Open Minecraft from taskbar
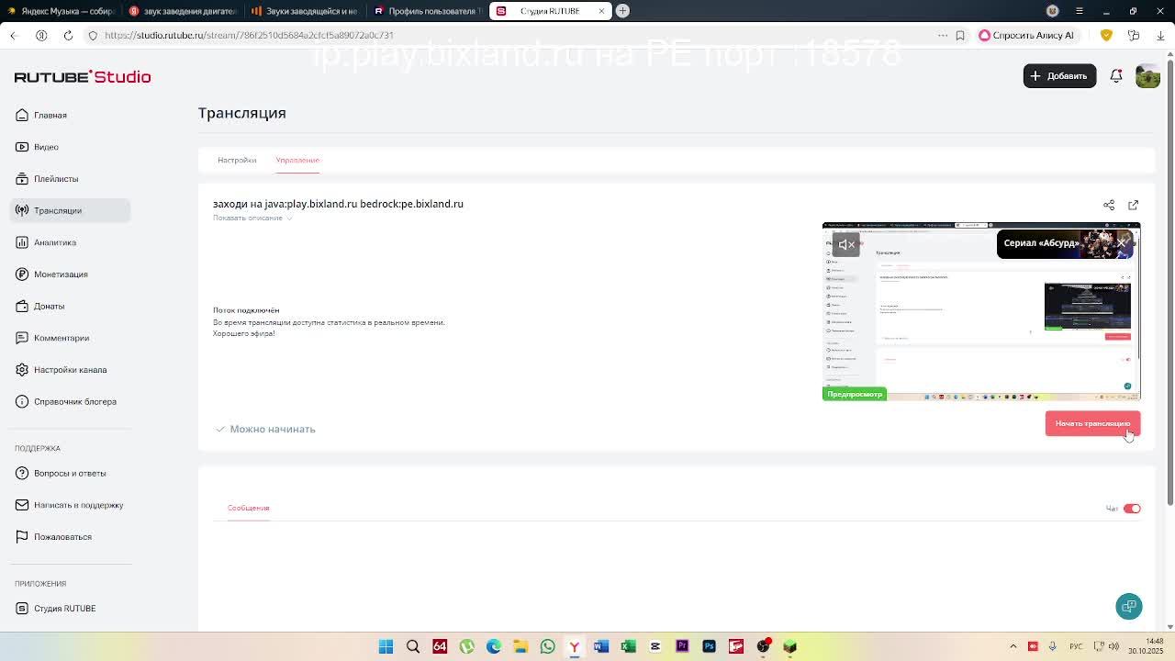 pos(789,646)
